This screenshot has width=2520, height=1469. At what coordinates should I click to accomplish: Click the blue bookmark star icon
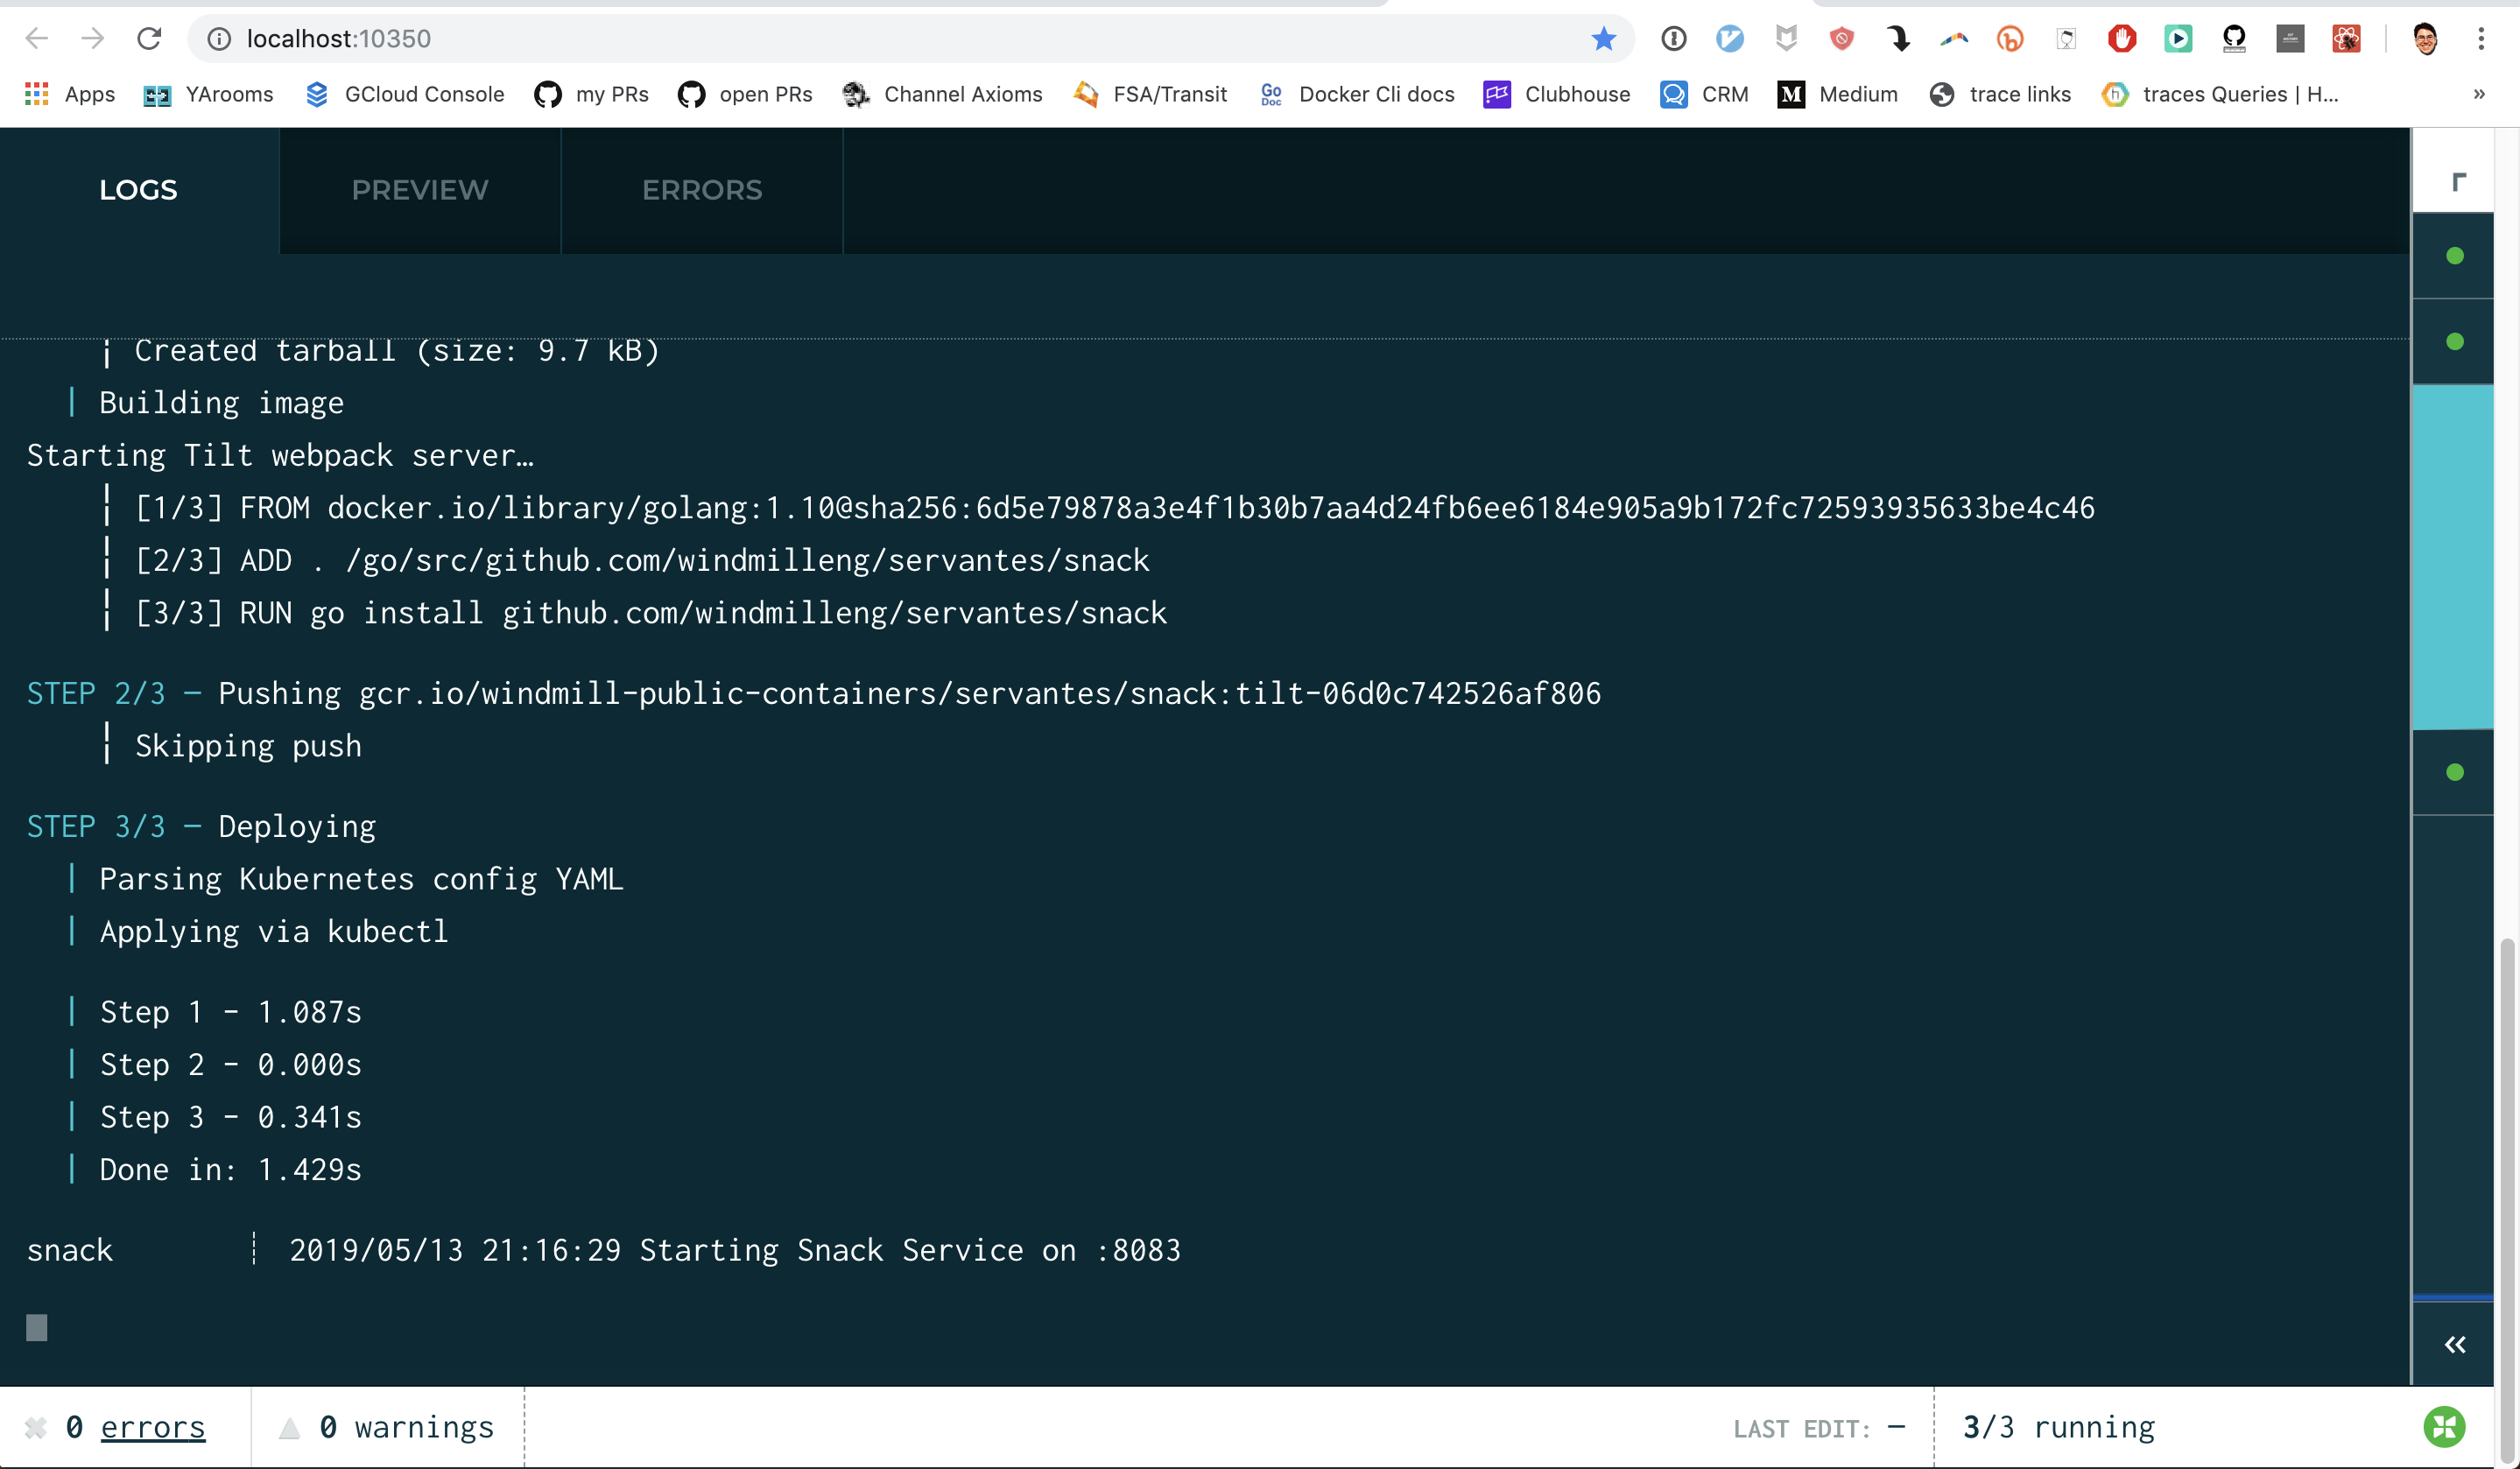[1603, 38]
